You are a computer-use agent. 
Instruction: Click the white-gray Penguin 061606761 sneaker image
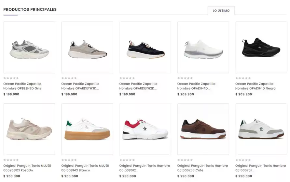pos(261,129)
